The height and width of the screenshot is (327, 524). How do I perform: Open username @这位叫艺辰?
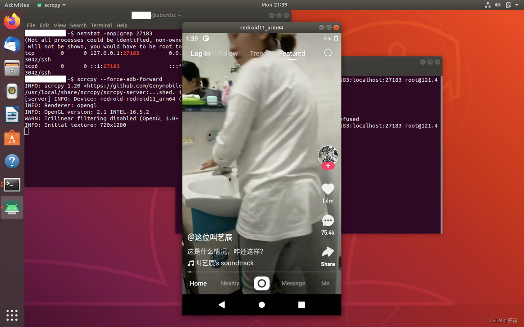pyautogui.click(x=210, y=237)
